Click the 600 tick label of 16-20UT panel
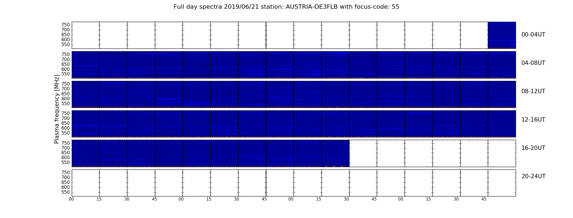The image size is (573, 218). pyautogui.click(x=65, y=158)
